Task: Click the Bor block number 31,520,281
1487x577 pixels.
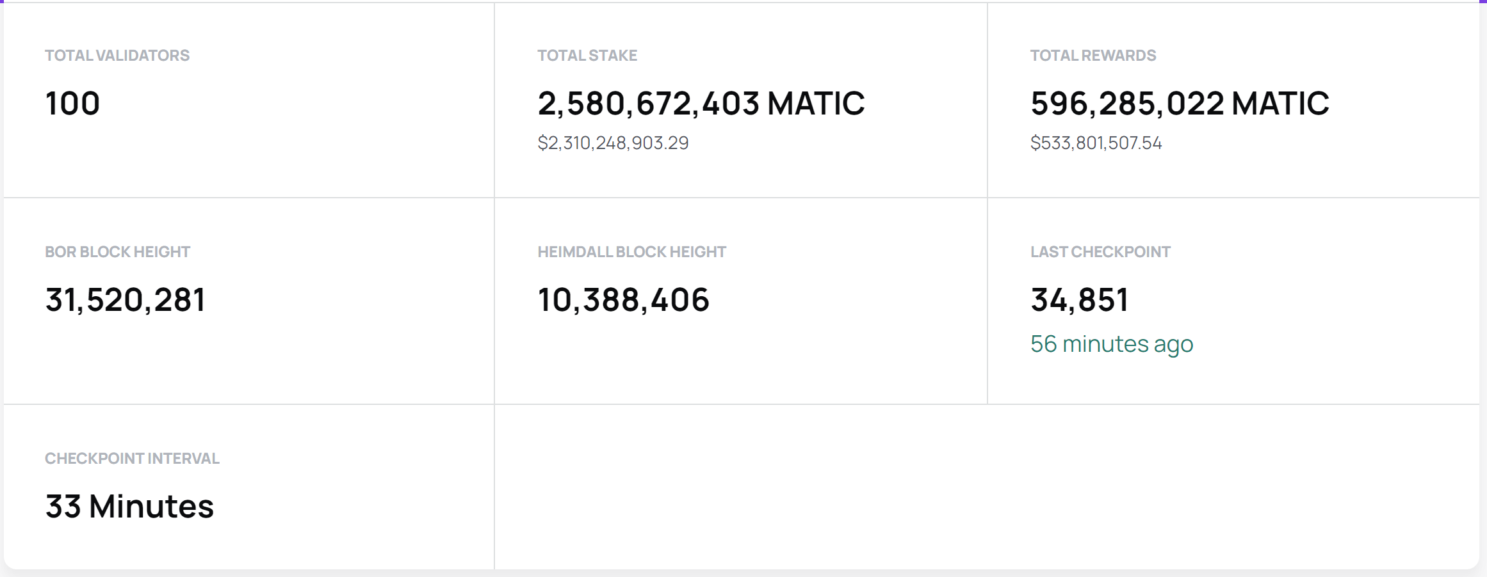Action: coord(126,299)
